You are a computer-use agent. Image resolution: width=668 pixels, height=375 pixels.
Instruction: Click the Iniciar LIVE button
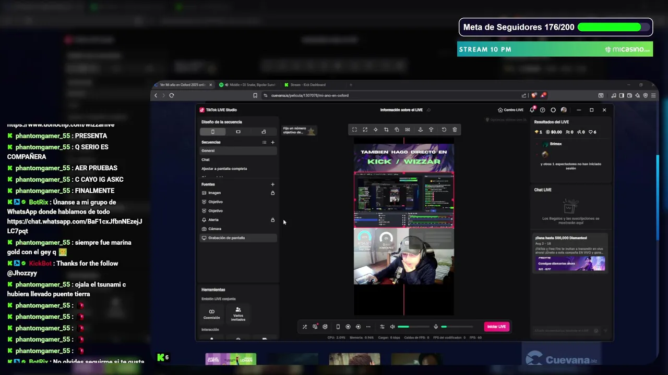[x=496, y=327]
